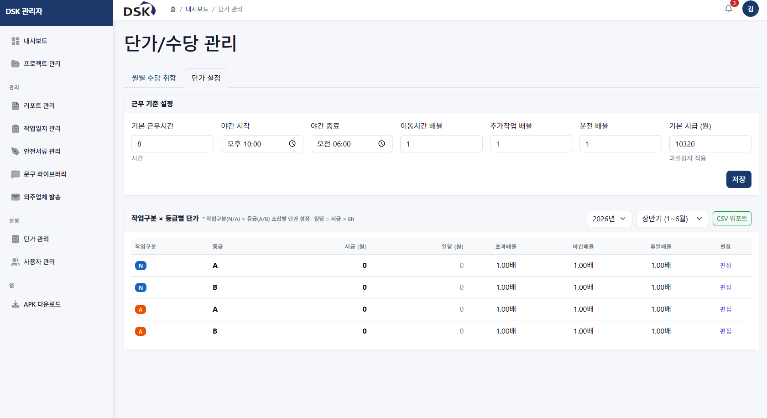Click the blue N badge in grade A row

click(141, 266)
